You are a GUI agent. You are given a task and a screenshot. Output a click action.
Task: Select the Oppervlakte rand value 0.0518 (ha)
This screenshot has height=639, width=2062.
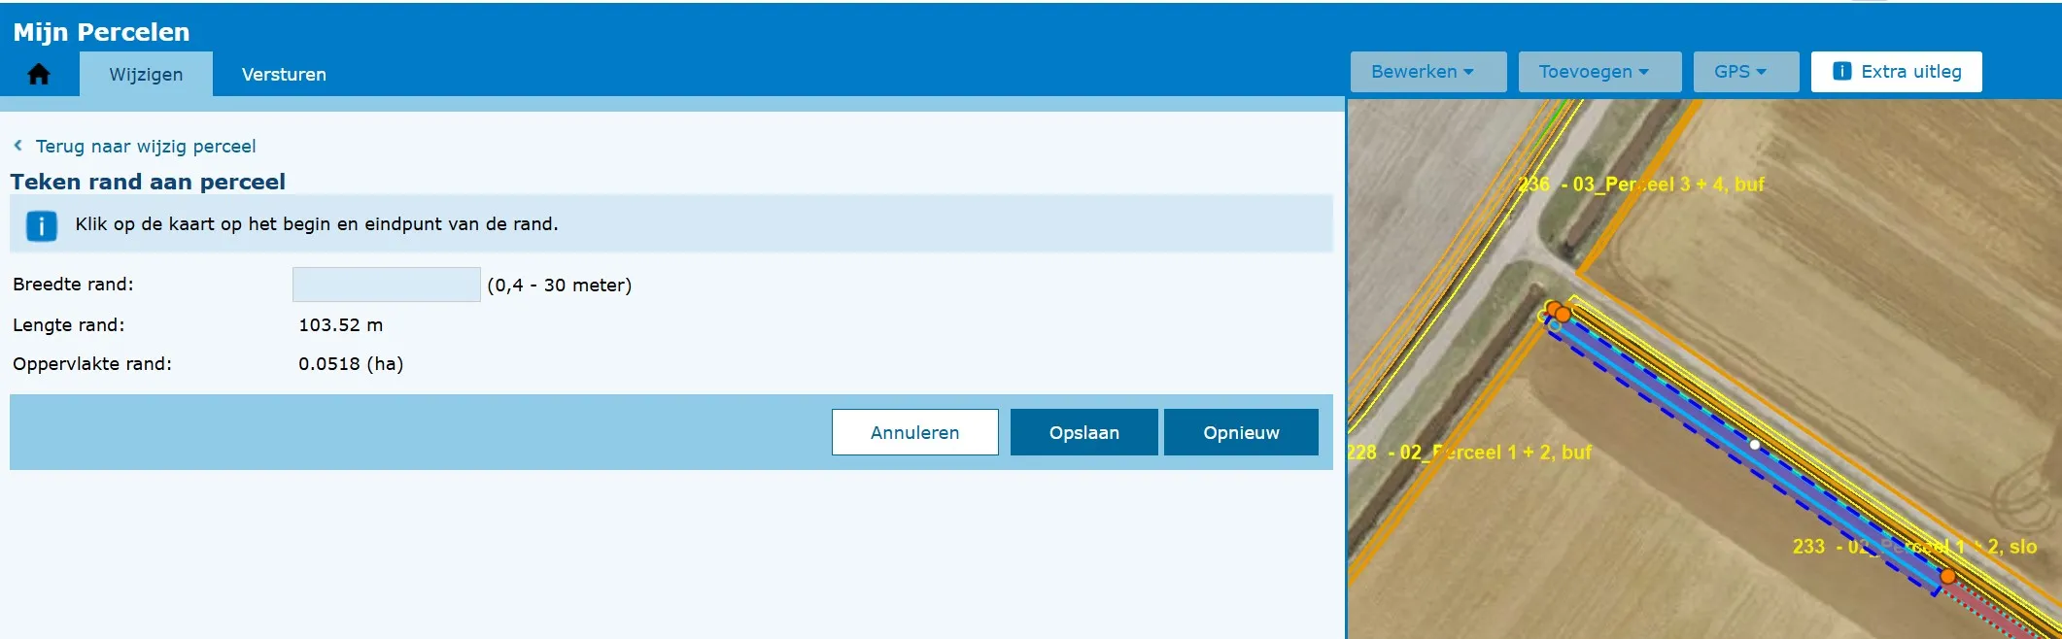click(x=351, y=364)
